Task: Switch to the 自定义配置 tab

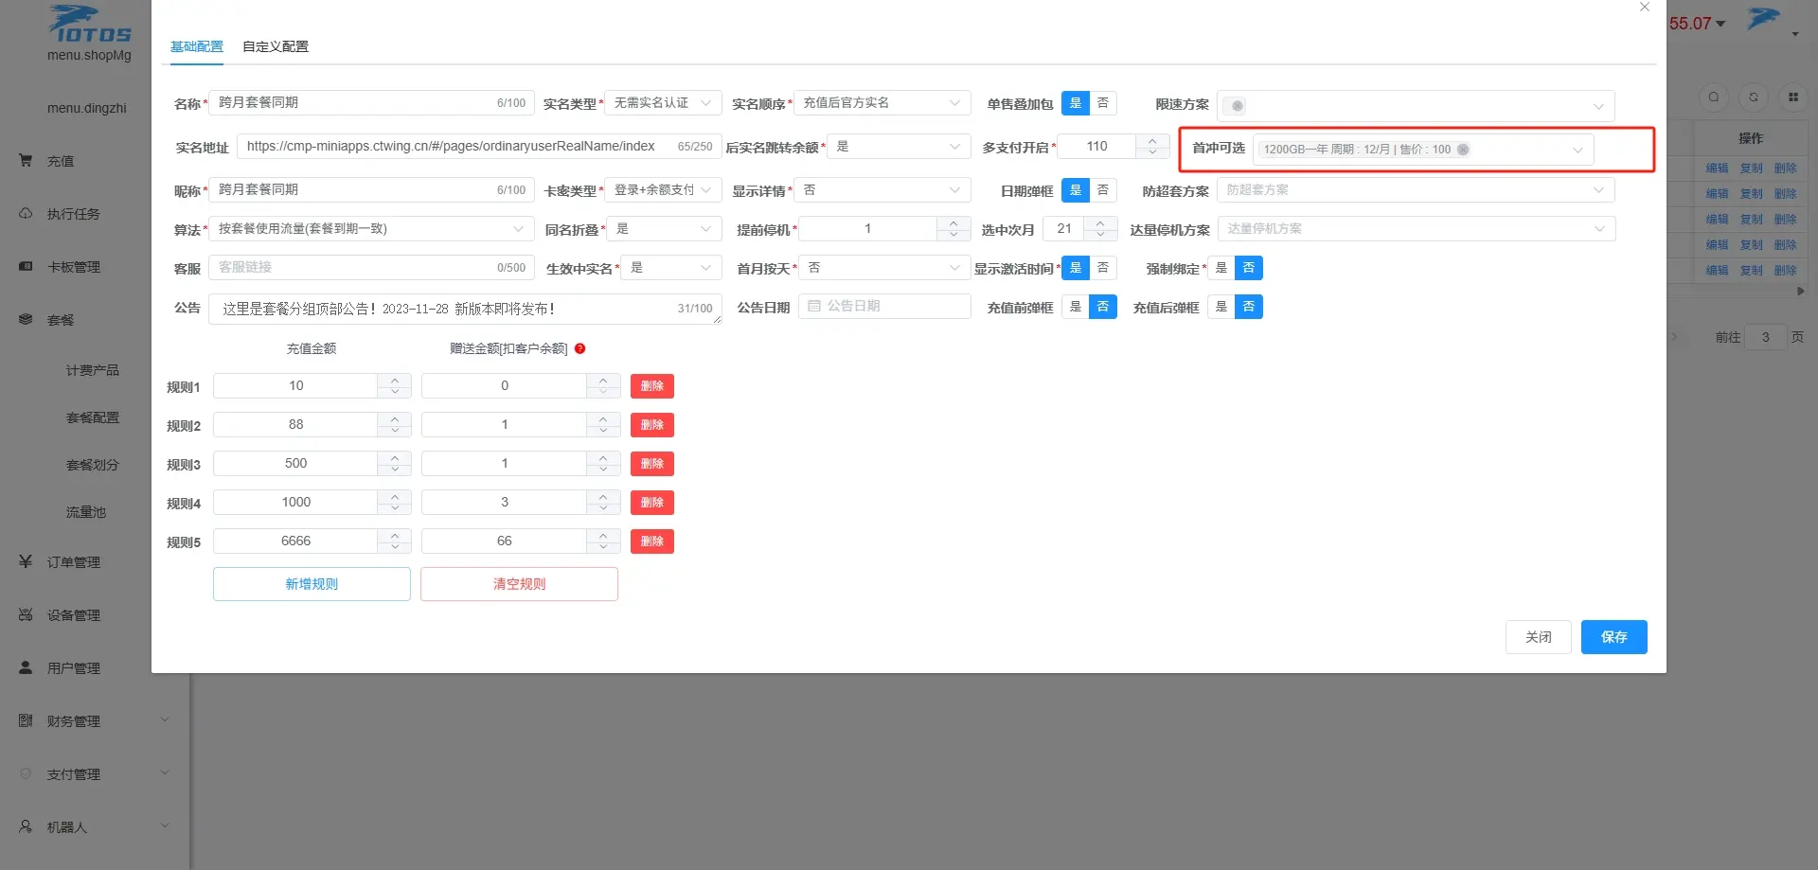Action: pyautogui.click(x=276, y=46)
